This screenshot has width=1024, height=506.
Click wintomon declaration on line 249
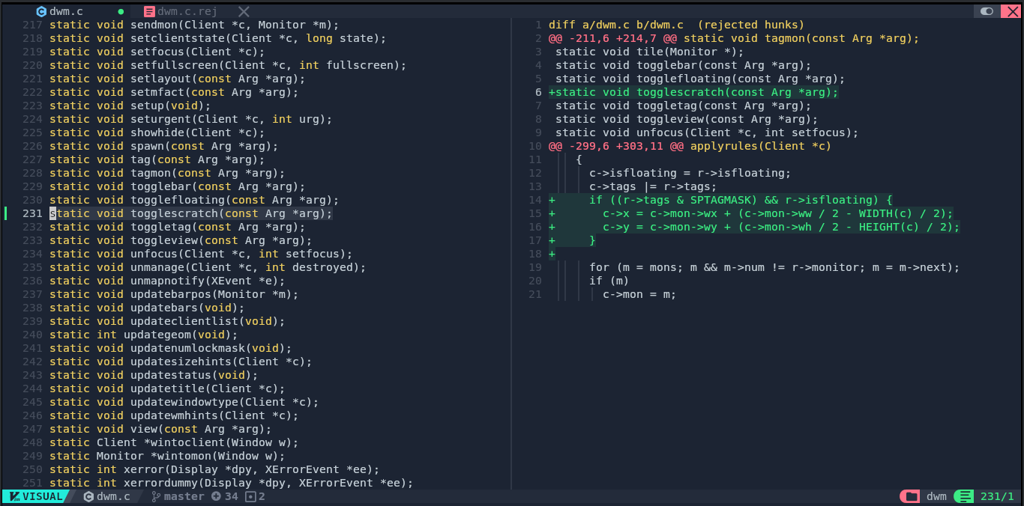pyautogui.click(x=167, y=456)
